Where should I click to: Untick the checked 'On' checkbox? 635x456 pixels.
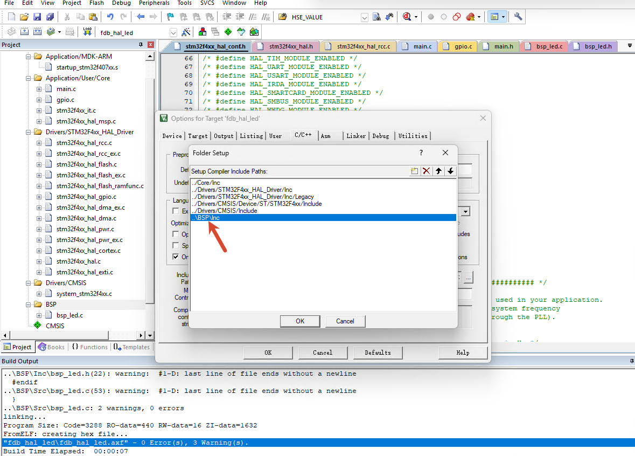click(x=176, y=257)
